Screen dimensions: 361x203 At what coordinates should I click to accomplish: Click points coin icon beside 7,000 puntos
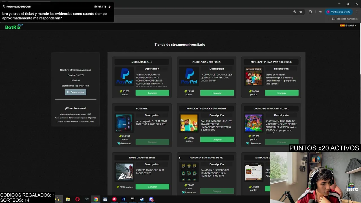pyautogui.click(x=118, y=187)
